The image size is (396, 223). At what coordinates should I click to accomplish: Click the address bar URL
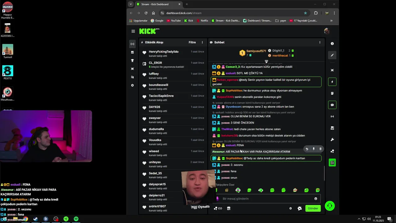[x=184, y=13]
